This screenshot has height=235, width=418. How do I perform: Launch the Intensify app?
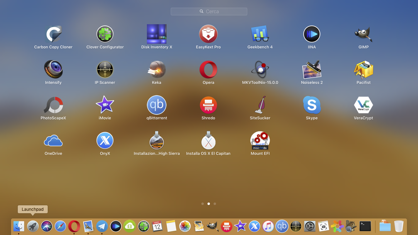click(53, 70)
